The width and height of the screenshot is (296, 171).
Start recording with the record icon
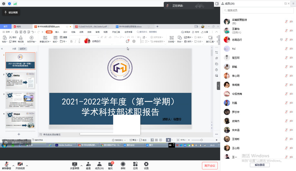[123, 164]
